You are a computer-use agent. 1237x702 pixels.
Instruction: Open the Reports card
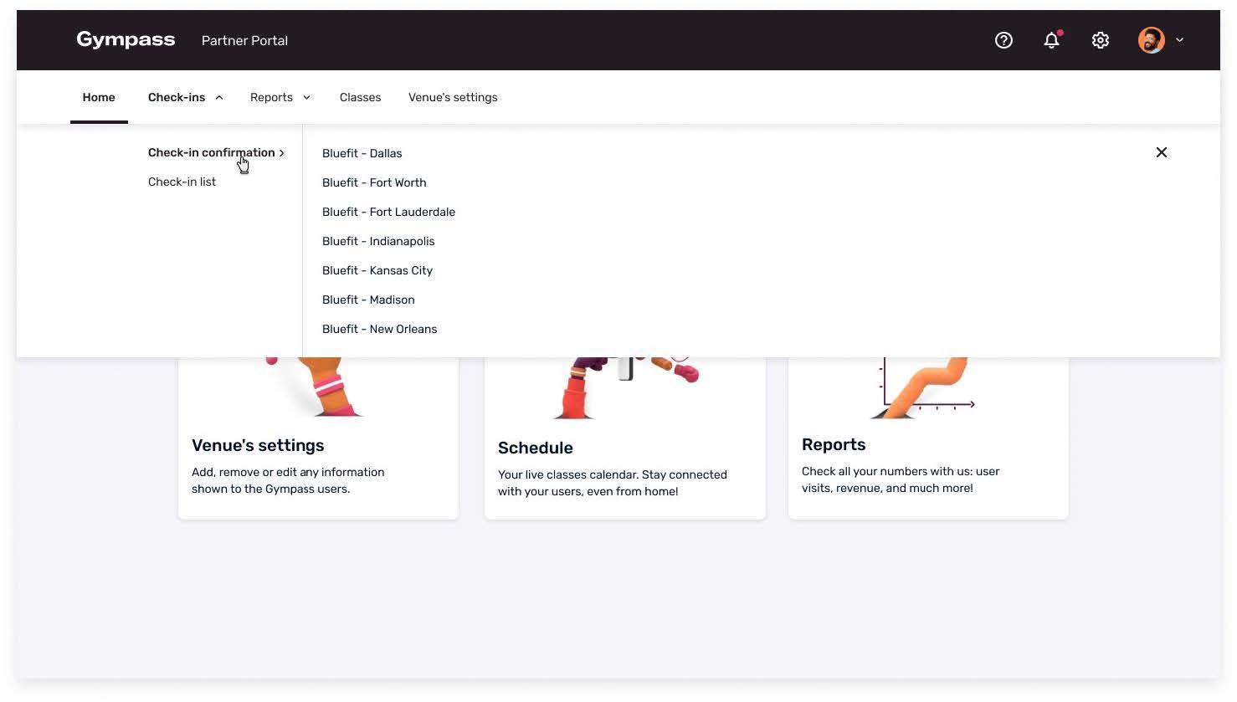(928, 438)
